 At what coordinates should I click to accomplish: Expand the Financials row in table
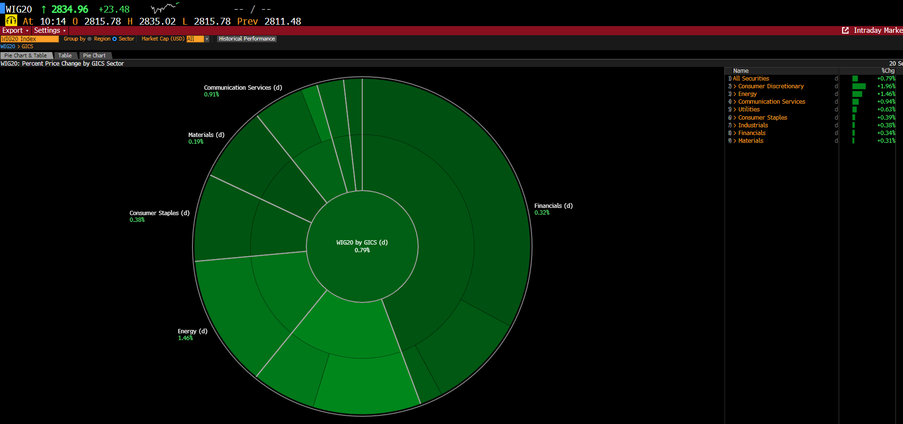(x=735, y=133)
